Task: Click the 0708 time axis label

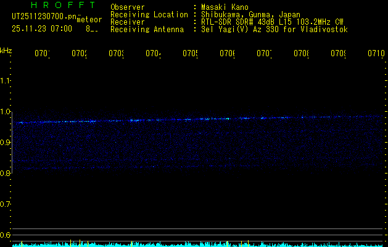Action: (x=301, y=53)
